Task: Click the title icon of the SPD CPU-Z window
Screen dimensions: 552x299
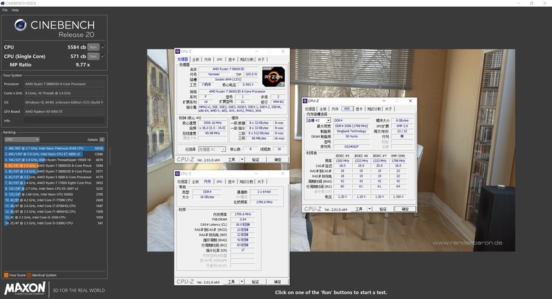Action: (305, 101)
